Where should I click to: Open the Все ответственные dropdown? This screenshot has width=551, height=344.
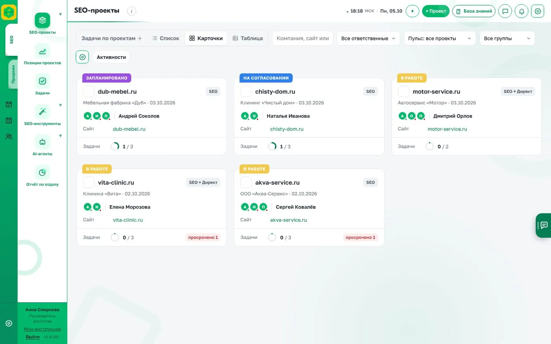point(368,39)
